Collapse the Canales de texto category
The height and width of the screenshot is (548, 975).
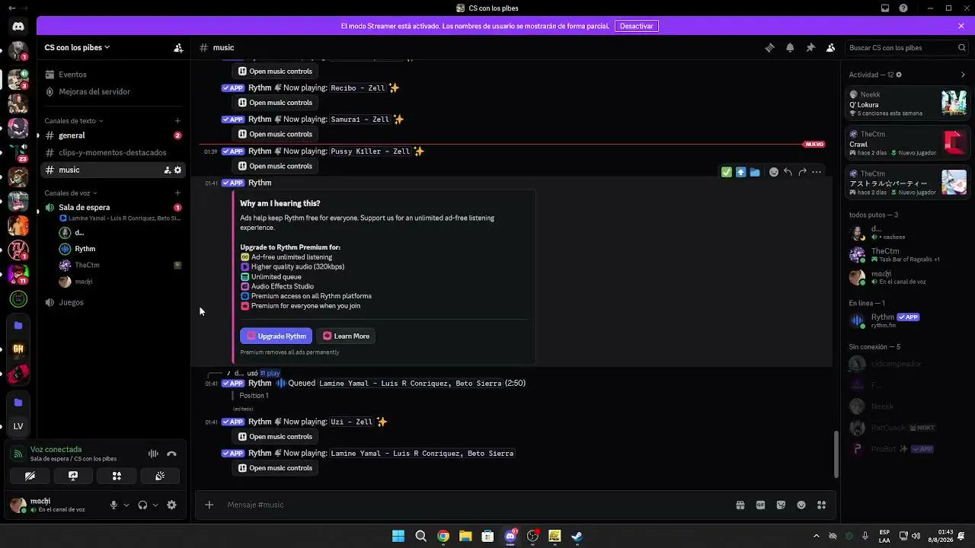(73, 120)
